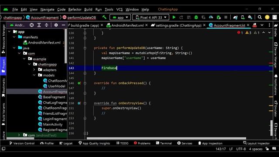
Task: Click the editor horizontal scrollbar
Action: coord(167,138)
